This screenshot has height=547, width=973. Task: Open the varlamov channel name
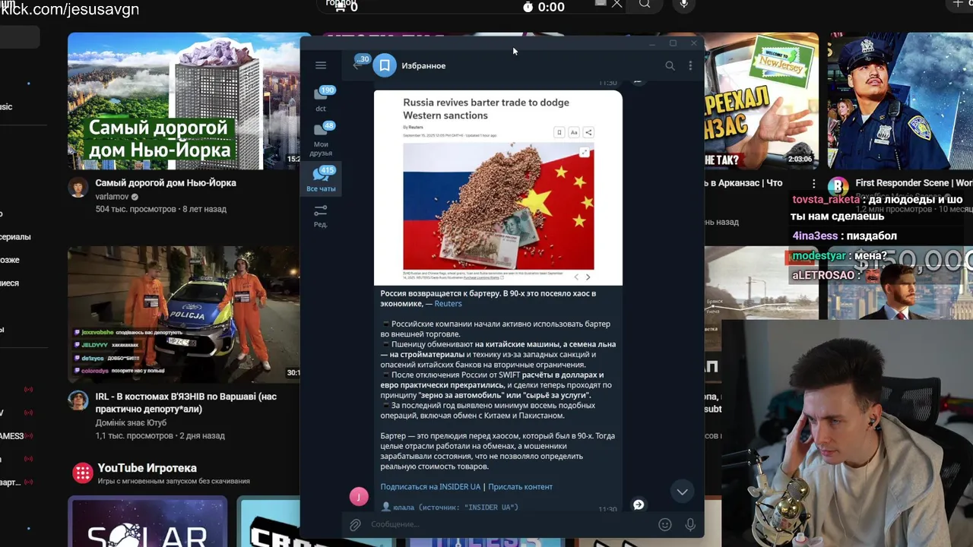[x=113, y=197]
